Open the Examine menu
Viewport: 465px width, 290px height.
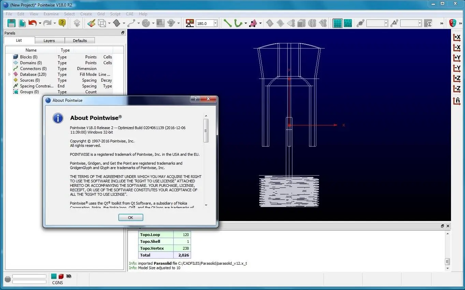click(x=51, y=14)
